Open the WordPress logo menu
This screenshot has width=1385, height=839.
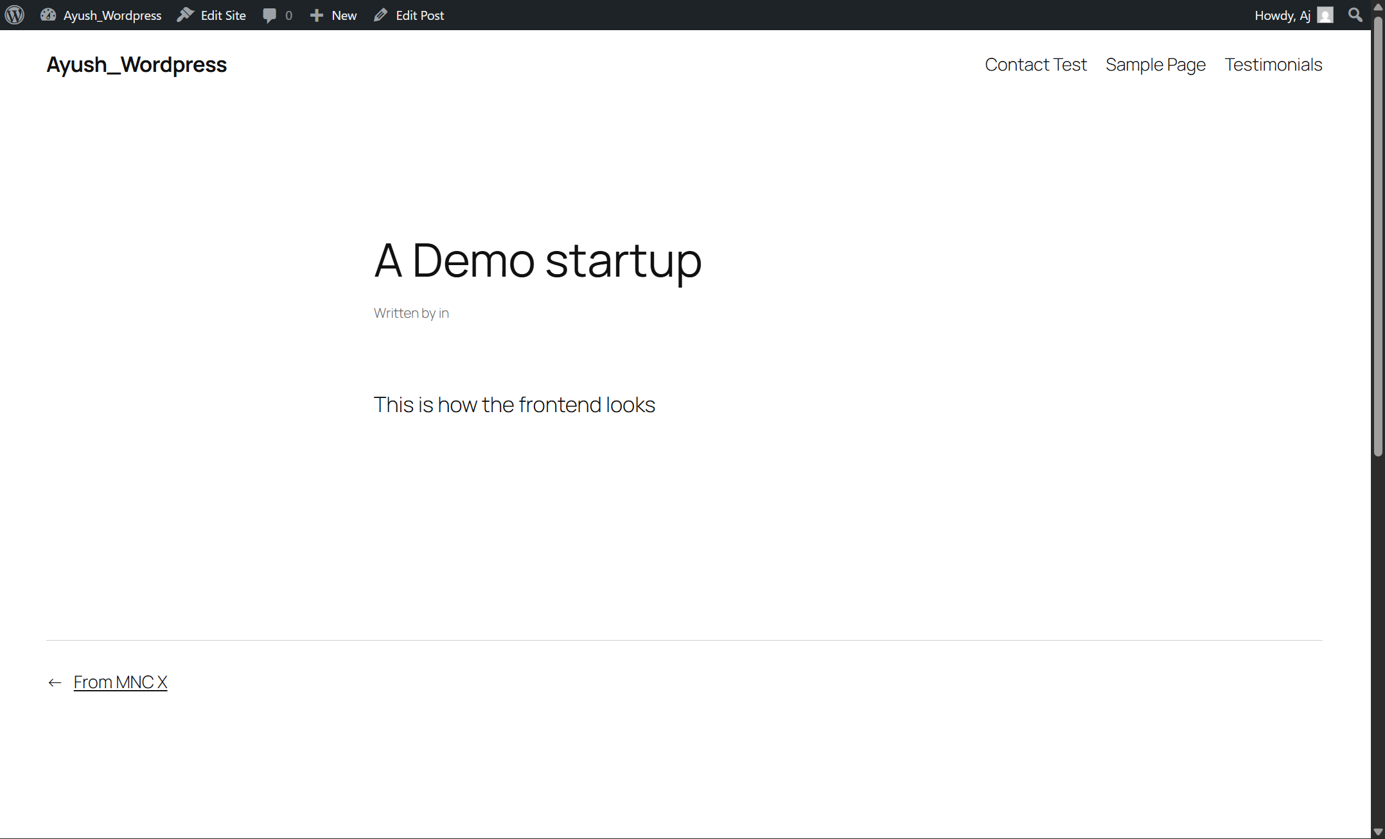click(x=15, y=15)
